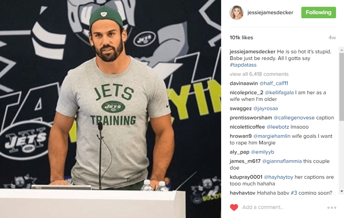The height and width of the screenshot is (218, 344).
Task: Open commenter swaggez's profile
Action: [x=241, y=108]
